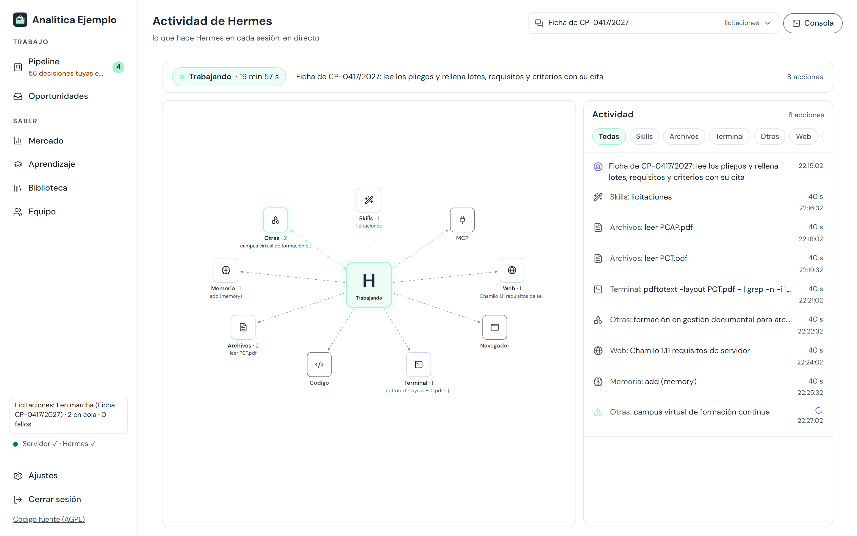The height and width of the screenshot is (536, 857).
Task: Click the Licitaciones queue status card
Action: (x=69, y=415)
